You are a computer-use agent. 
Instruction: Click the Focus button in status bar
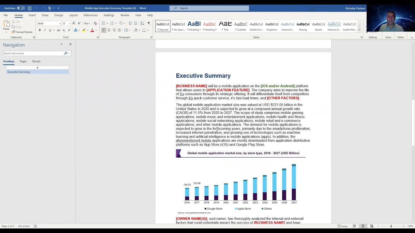click(x=342, y=226)
